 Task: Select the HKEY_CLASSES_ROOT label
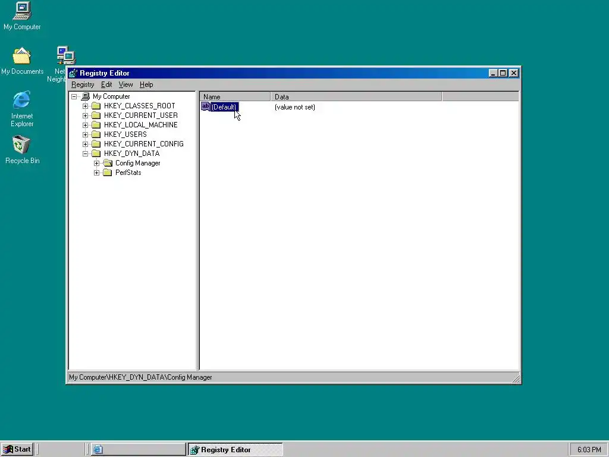pos(139,106)
